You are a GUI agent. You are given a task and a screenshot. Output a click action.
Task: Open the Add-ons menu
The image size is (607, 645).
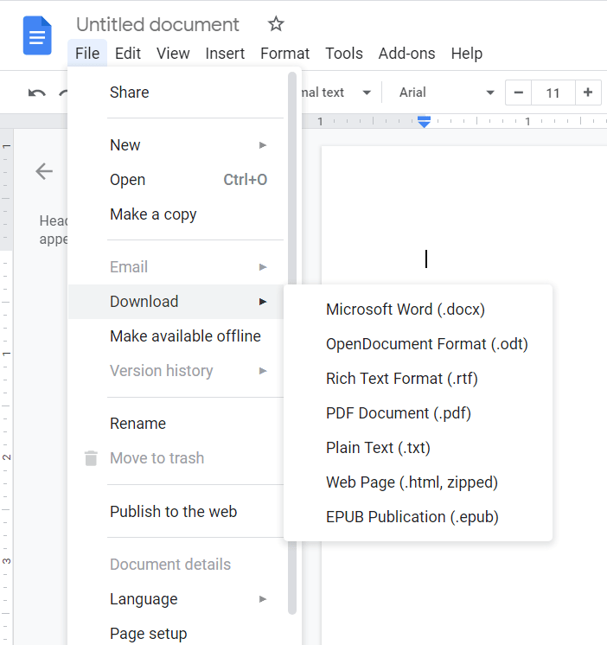(x=406, y=54)
